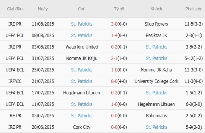Click the 11-5(3-3) corner kick stat
The image size is (205, 133).
pos(194,24)
